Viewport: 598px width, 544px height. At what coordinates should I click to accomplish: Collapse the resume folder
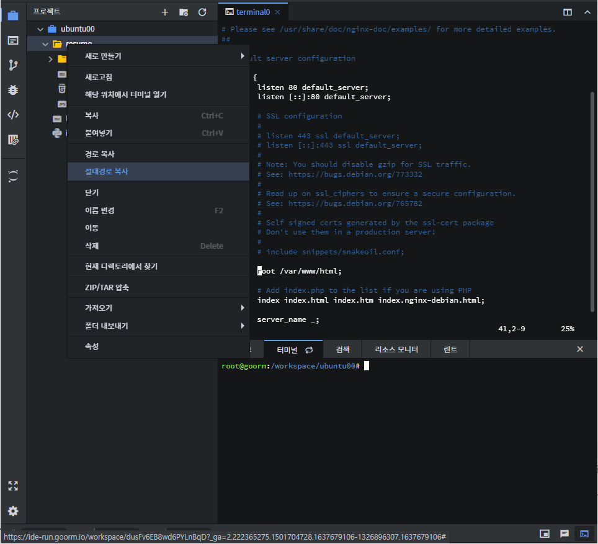point(45,44)
